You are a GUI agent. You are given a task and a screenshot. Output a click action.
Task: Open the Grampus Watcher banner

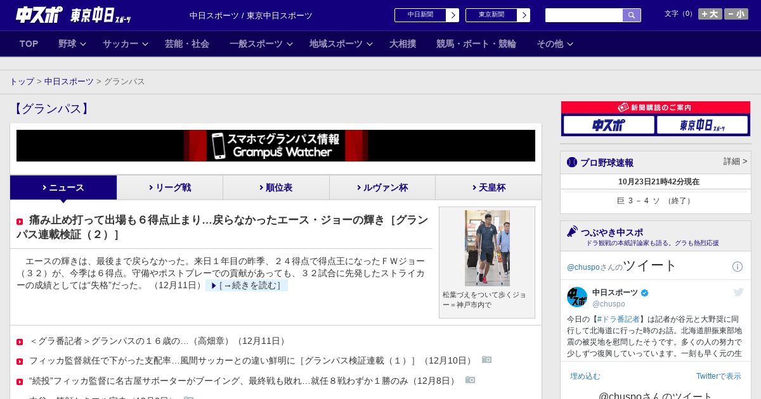[x=276, y=146]
